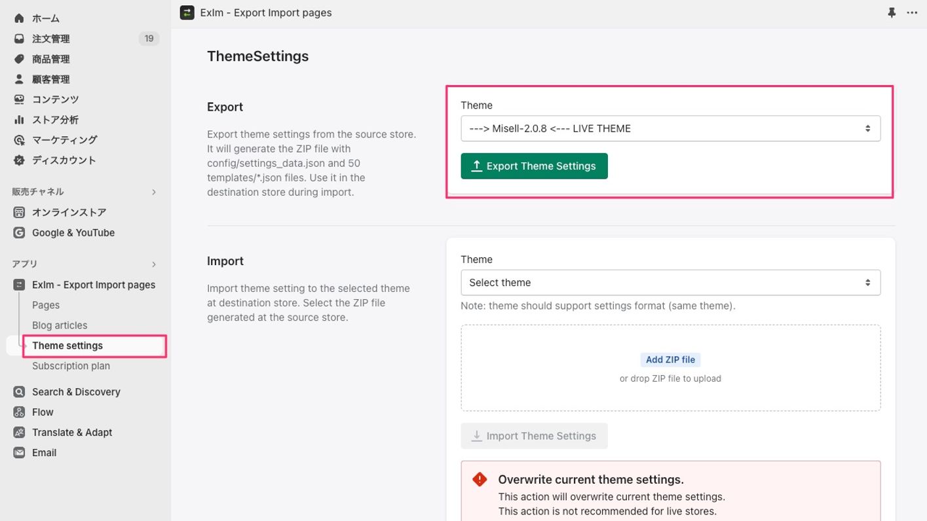Click the discount badge icon
This screenshot has height=521, width=927.
[x=19, y=160]
